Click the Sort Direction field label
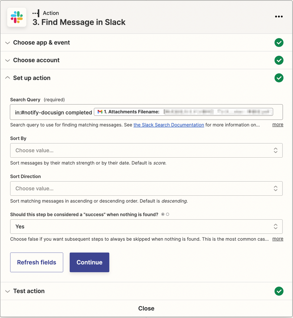Screen dimensions: 293x318 point(26,177)
